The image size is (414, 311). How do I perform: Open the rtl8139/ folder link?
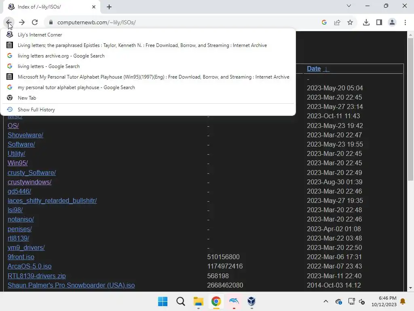pyautogui.click(x=18, y=238)
